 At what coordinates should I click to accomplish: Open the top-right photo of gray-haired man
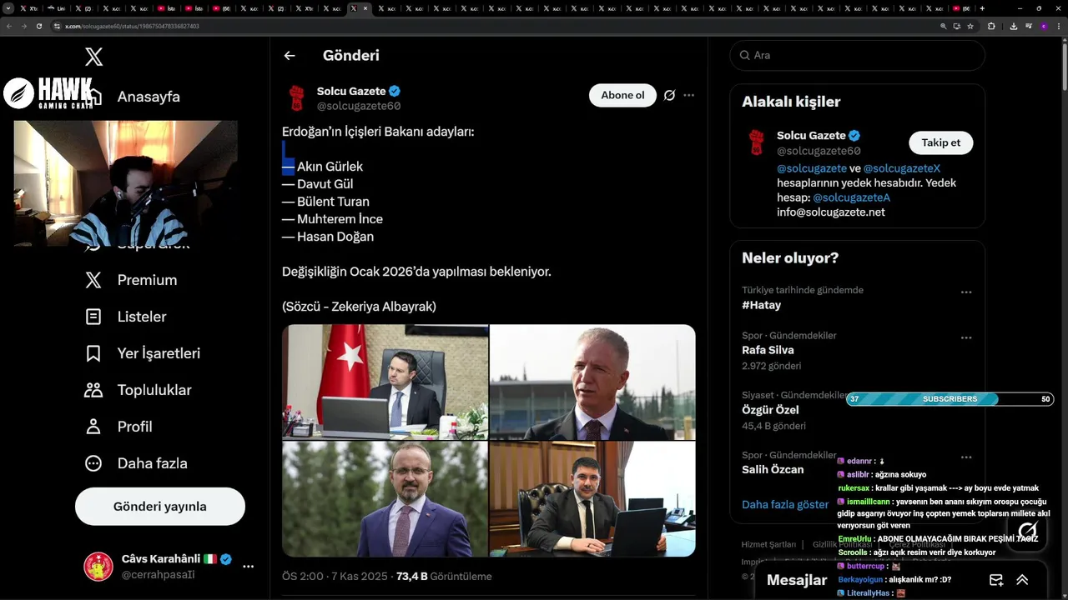[592, 382]
